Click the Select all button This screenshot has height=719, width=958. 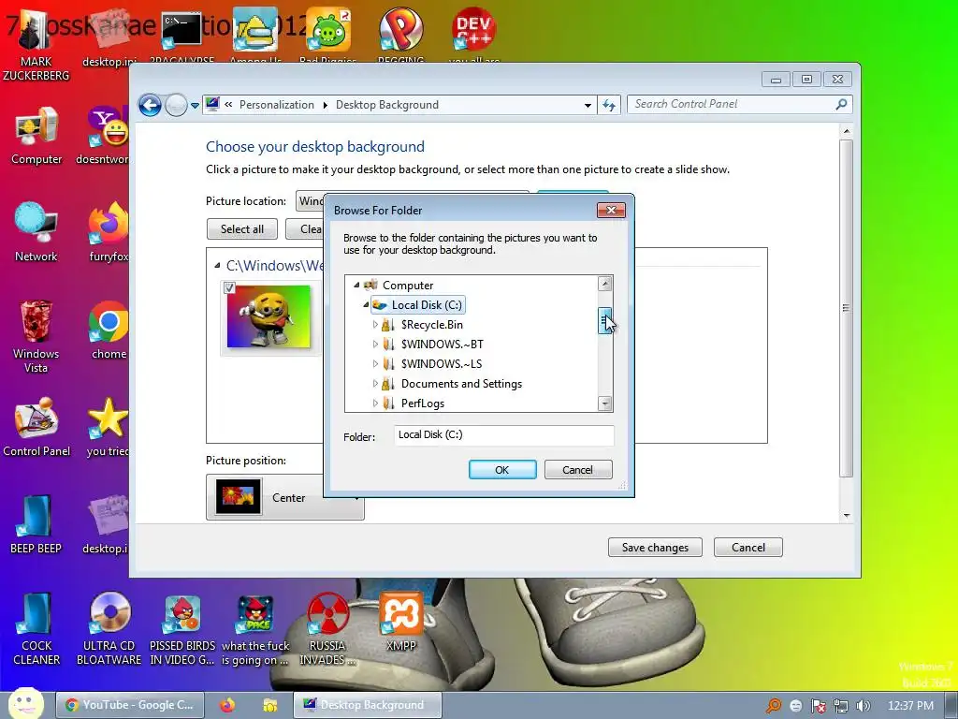[242, 228]
